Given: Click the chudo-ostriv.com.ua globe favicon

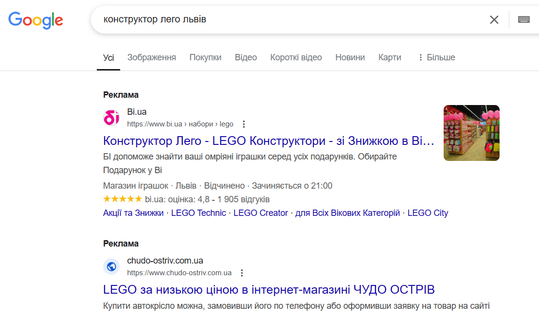Looking at the screenshot, I should click(x=111, y=266).
